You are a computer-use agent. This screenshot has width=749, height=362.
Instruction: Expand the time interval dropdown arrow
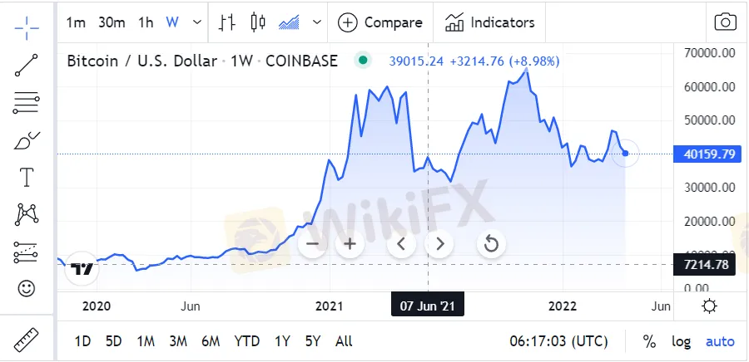click(196, 22)
